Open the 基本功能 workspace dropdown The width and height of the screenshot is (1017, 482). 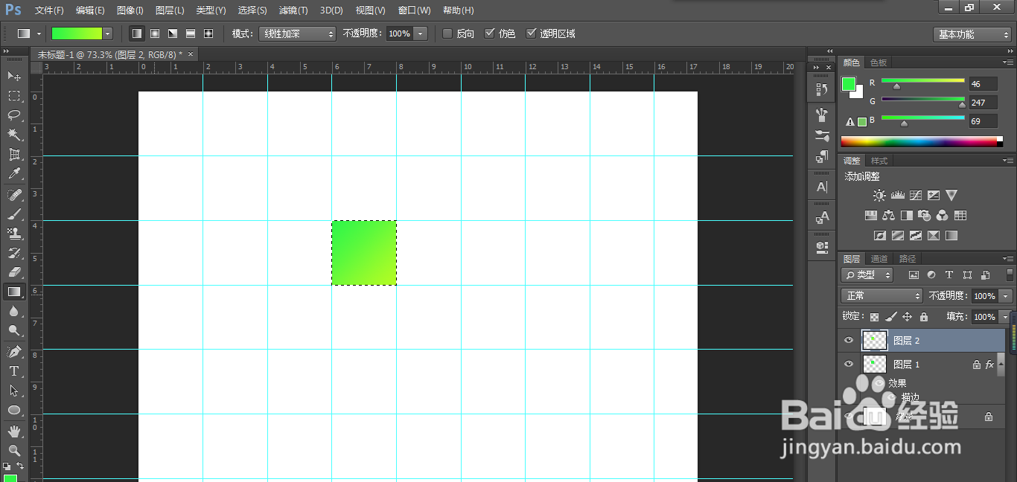click(x=972, y=34)
